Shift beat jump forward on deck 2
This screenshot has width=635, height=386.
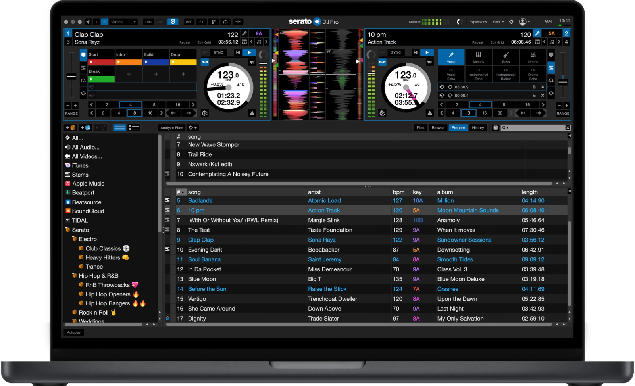(x=539, y=113)
